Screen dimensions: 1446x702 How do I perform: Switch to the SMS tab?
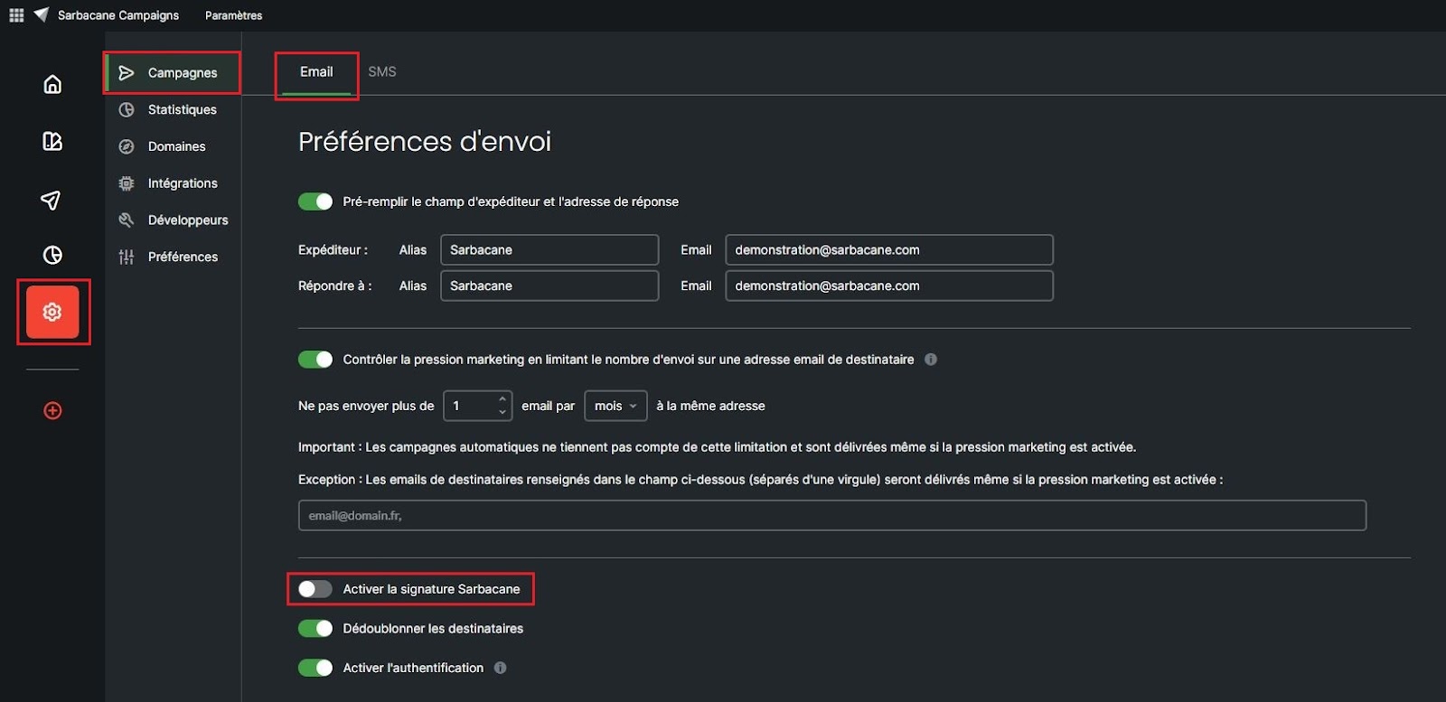click(x=381, y=71)
